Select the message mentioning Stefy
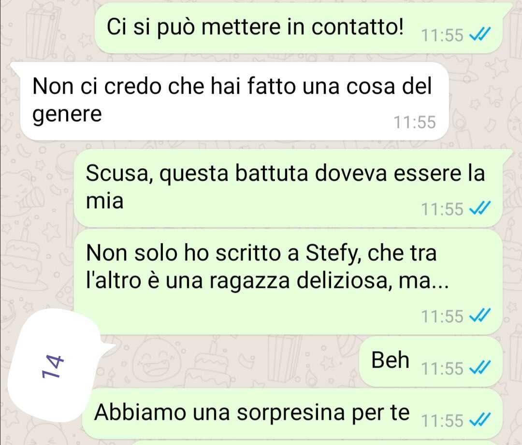 288,282
